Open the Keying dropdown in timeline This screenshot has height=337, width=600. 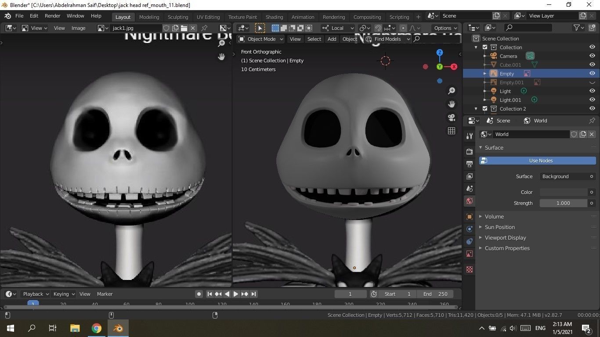[x=64, y=294]
